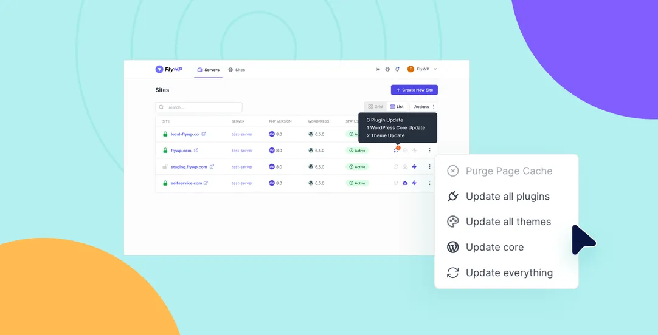The height and width of the screenshot is (335, 658).
Task: Go to the Sites tab
Action: click(x=237, y=70)
